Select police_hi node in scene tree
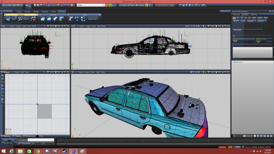The image size is (274, 154). point(239,62)
